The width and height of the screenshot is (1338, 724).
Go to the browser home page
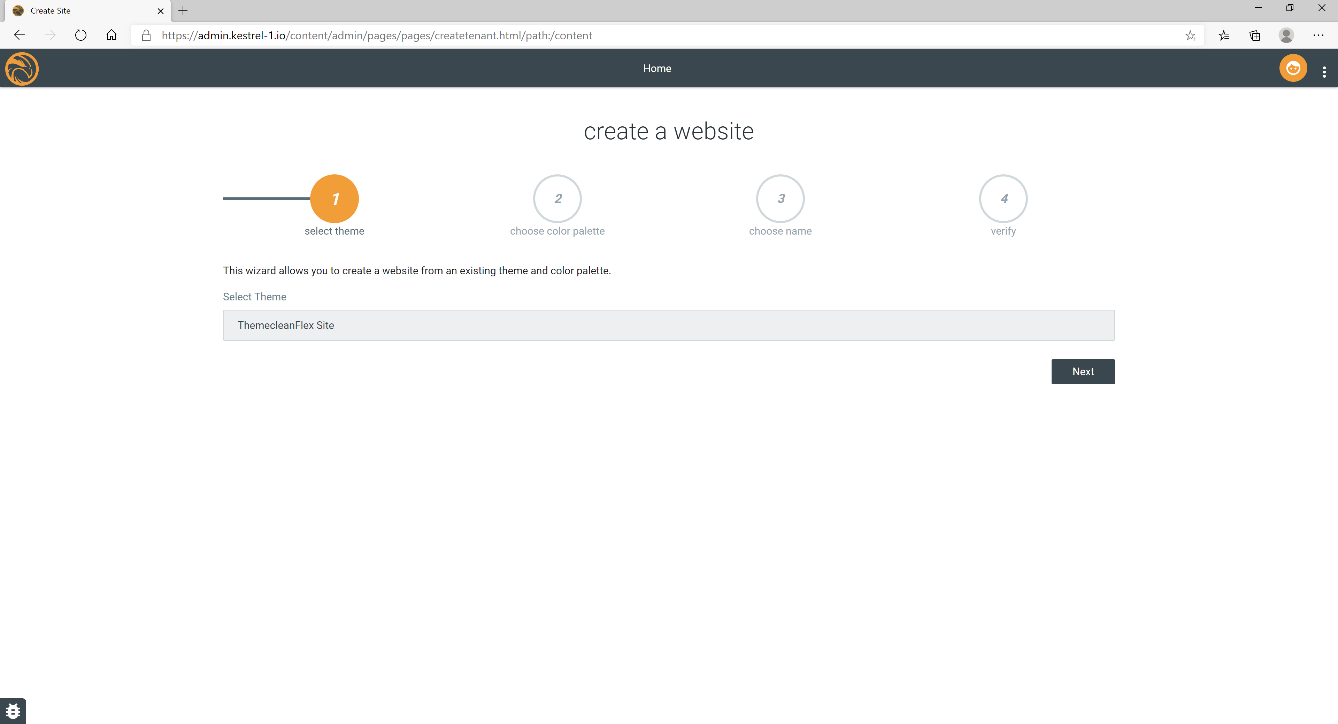pyautogui.click(x=111, y=35)
